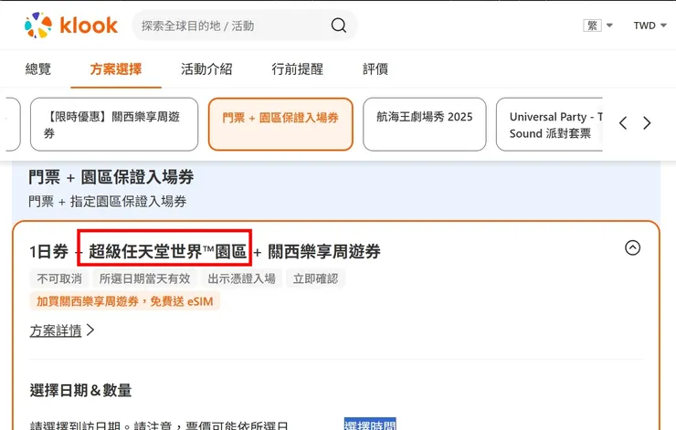Click the 選擇日期＆數量 heading
676x430 pixels.
pyautogui.click(x=80, y=391)
